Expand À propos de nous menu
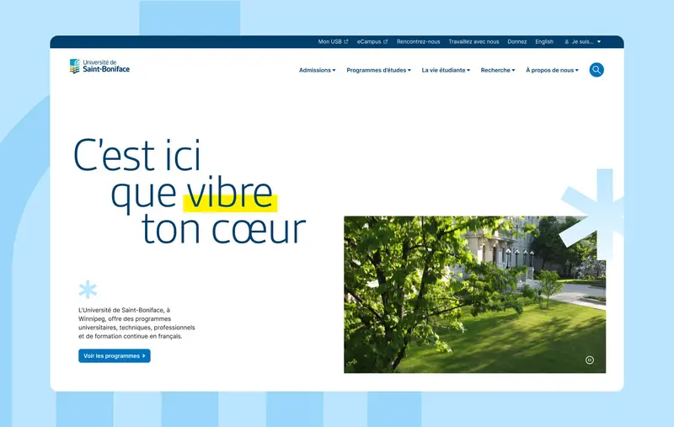Screen dimensions: 674x427 click(552, 70)
